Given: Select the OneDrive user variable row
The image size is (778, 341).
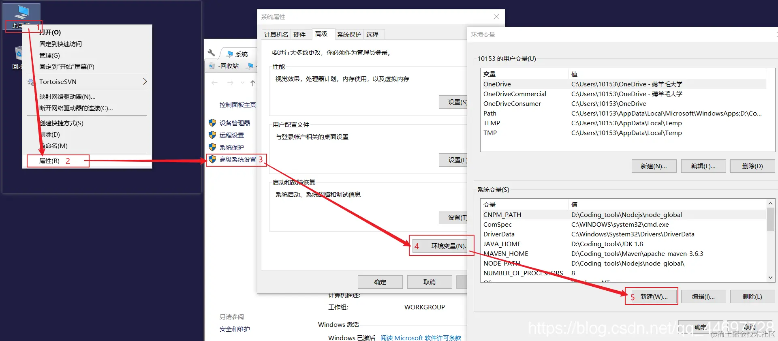Looking at the screenshot, I should coord(624,84).
